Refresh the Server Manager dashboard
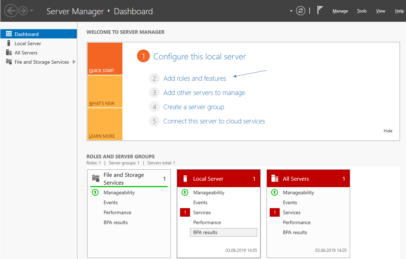 pyautogui.click(x=301, y=11)
